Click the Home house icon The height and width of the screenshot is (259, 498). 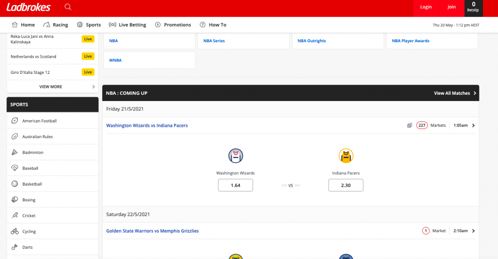pos(15,24)
